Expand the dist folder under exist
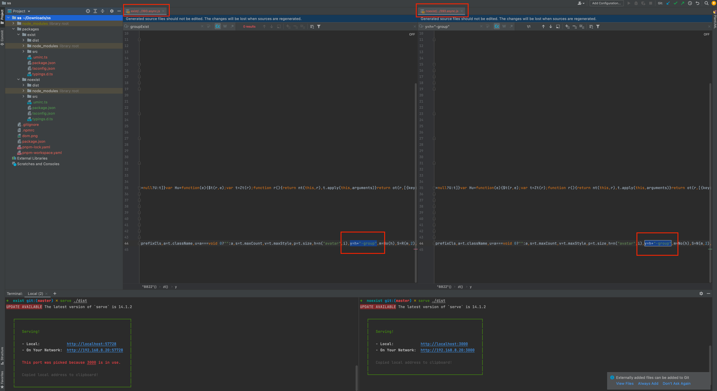Image resolution: width=717 pixels, height=391 pixels. point(24,40)
